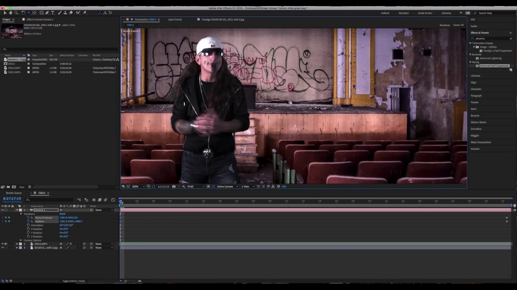Viewport: 517px width, 290px height.
Task: Collapse Animation Presets in Effects panel
Action: [x=471, y=43]
